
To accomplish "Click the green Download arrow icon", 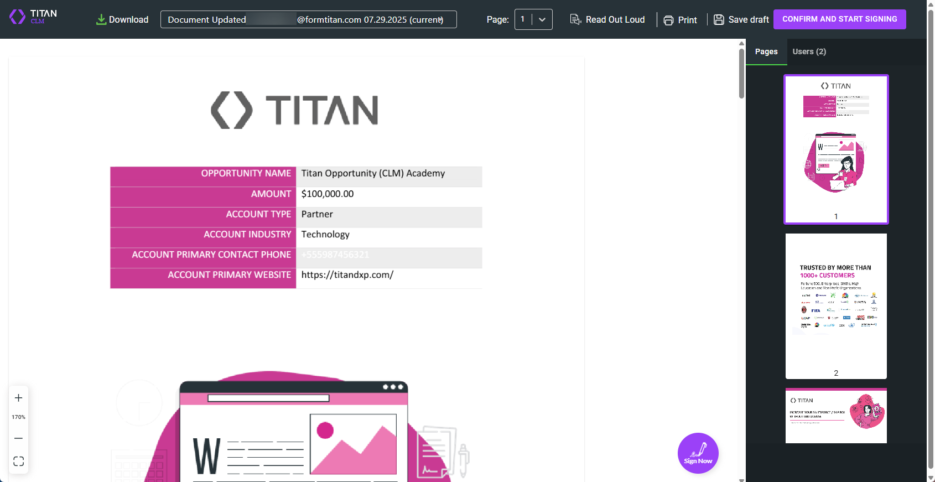I will [x=101, y=20].
